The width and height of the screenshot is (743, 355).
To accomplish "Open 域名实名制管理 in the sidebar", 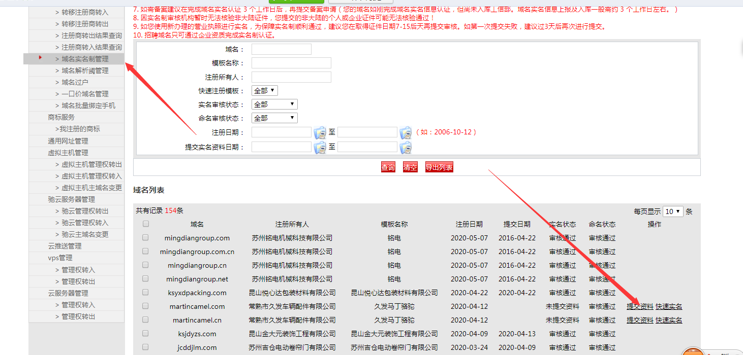I will point(85,59).
